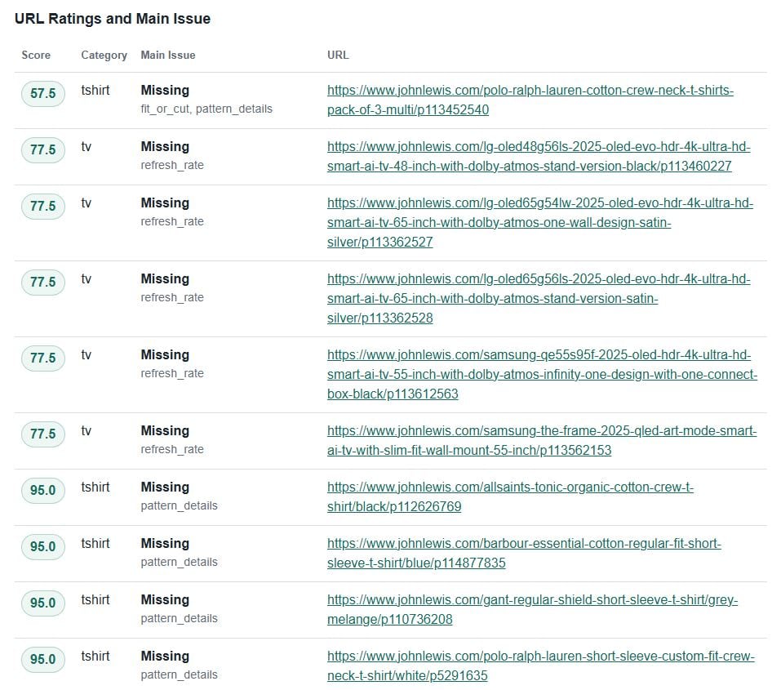Click the Main Issue column header

(168, 55)
